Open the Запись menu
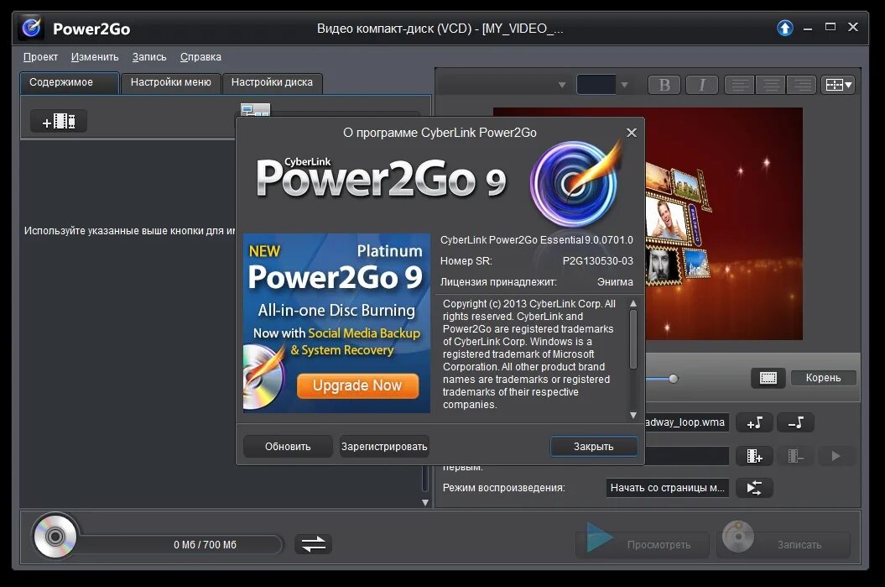Screen dimensions: 885x587 coord(149,57)
